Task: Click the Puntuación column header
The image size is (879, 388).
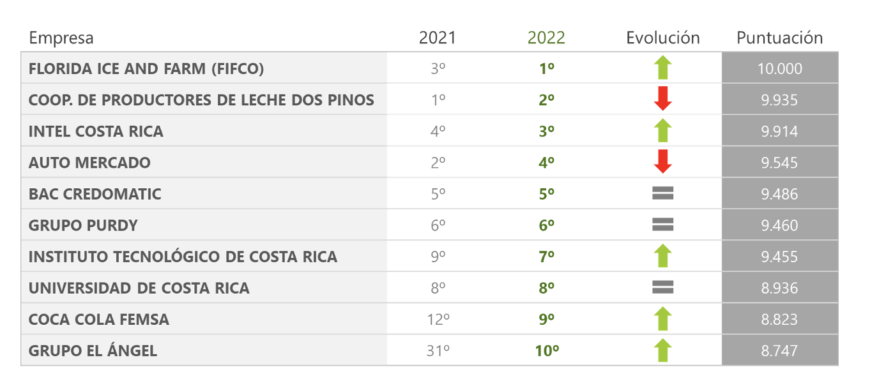Action: (x=779, y=38)
